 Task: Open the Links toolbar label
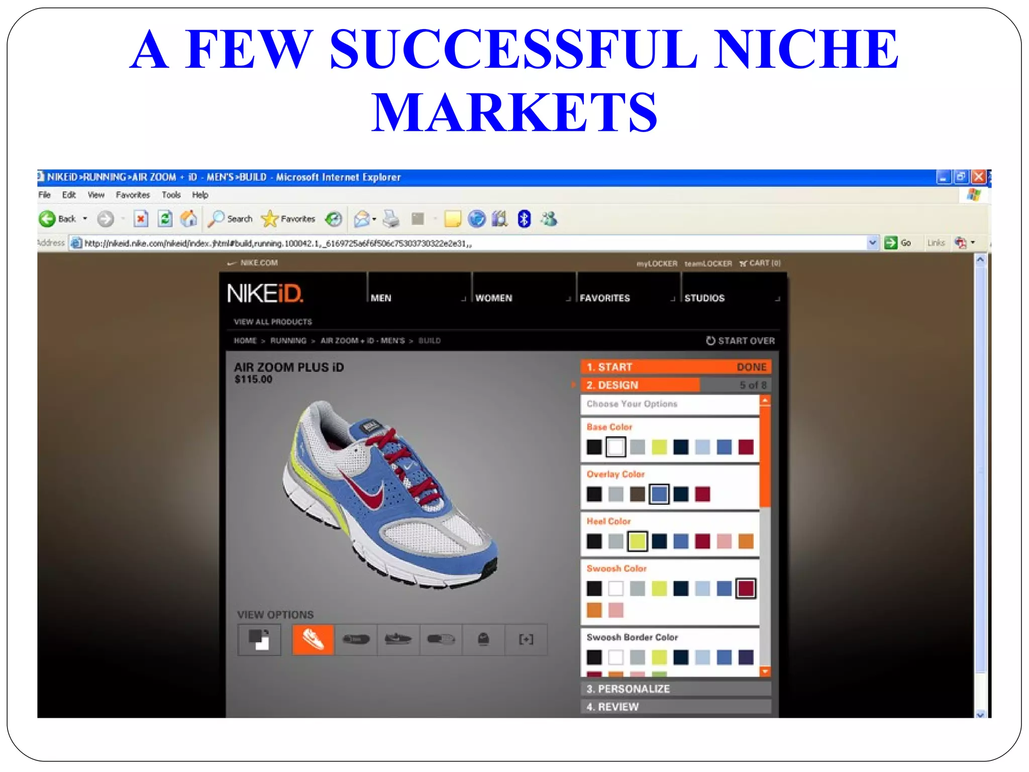pyautogui.click(x=936, y=243)
